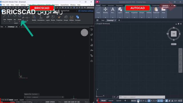Expand the Polyline tool dropdown in BricsCAD
This screenshot has height=103, width=183.
[9, 21]
